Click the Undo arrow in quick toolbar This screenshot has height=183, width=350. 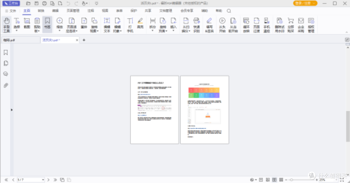68,3
